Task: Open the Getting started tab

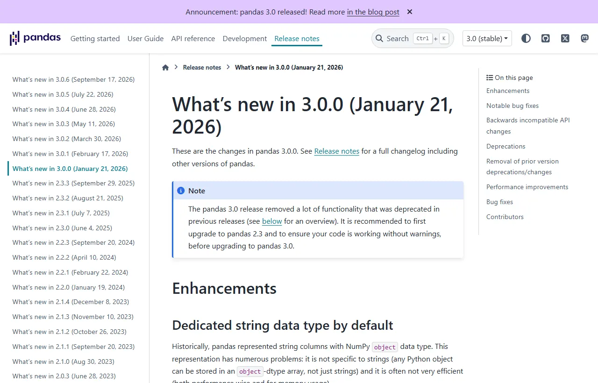Action: coord(95,38)
